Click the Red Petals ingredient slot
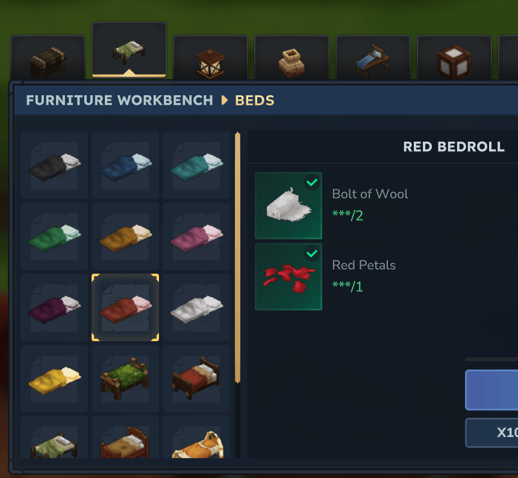 pos(289,277)
